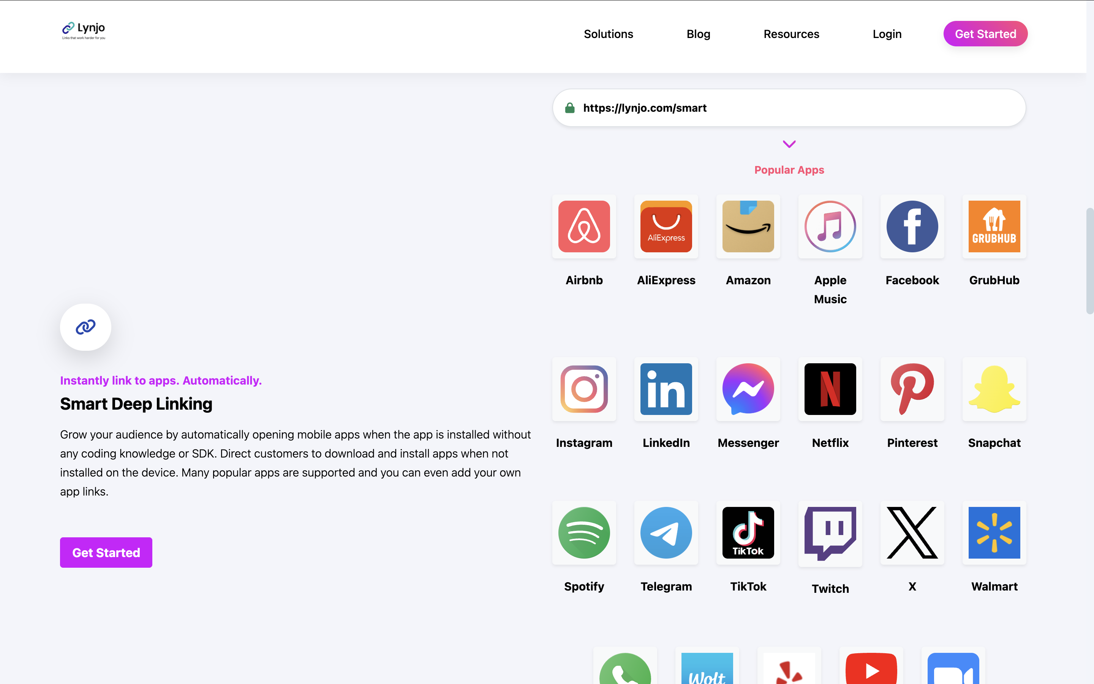Select the Facebook app icon
The image size is (1094, 684).
point(912,226)
